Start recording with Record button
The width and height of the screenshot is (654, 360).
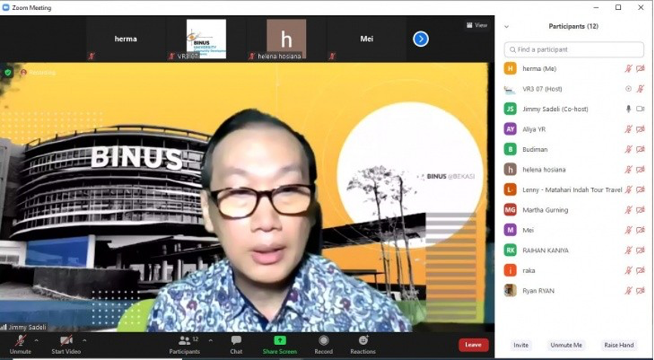click(x=324, y=345)
